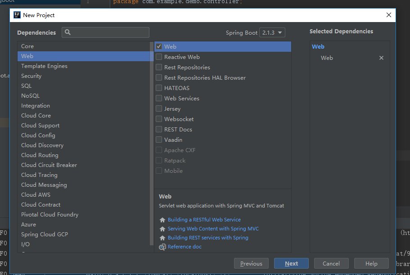
Task: Click the Next button
Action: [x=291, y=263]
